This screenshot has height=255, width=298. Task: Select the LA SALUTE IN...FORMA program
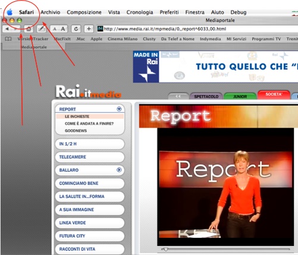tap(90, 196)
